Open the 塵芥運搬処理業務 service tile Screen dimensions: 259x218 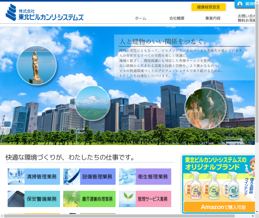pyautogui.click(x=89, y=199)
